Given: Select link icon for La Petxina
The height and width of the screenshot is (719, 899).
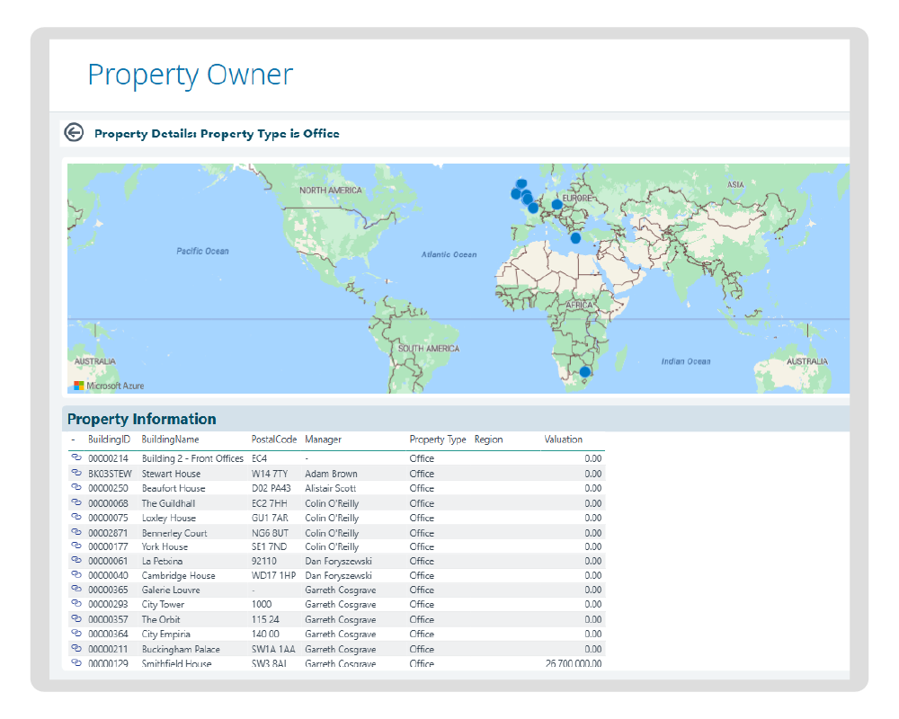Looking at the screenshot, I should pos(76,561).
